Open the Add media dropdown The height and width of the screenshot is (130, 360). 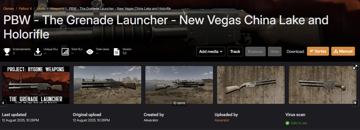pyautogui.click(x=211, y=51)
